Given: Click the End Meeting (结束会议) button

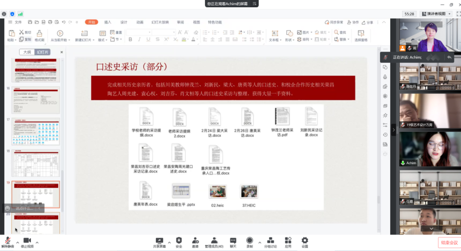Looking at the screenshot, I should (449, 242).
